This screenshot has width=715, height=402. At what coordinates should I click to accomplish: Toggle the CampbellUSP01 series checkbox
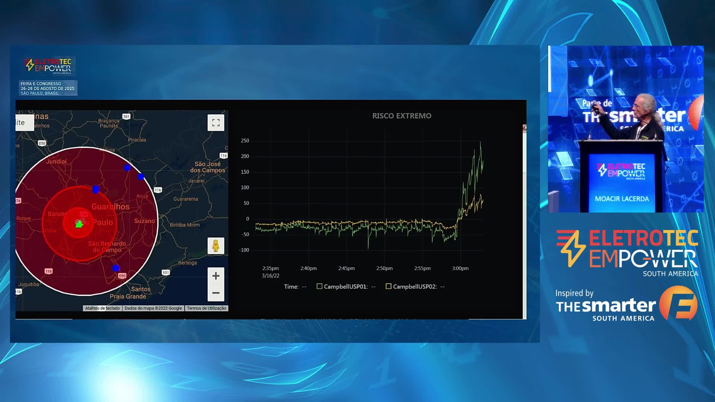click(319, 286)
